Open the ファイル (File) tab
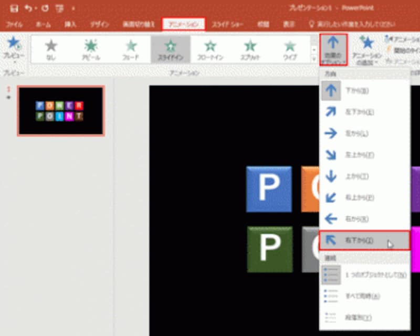The width and height of the screenshot is (420, 336). pos(15,25)
